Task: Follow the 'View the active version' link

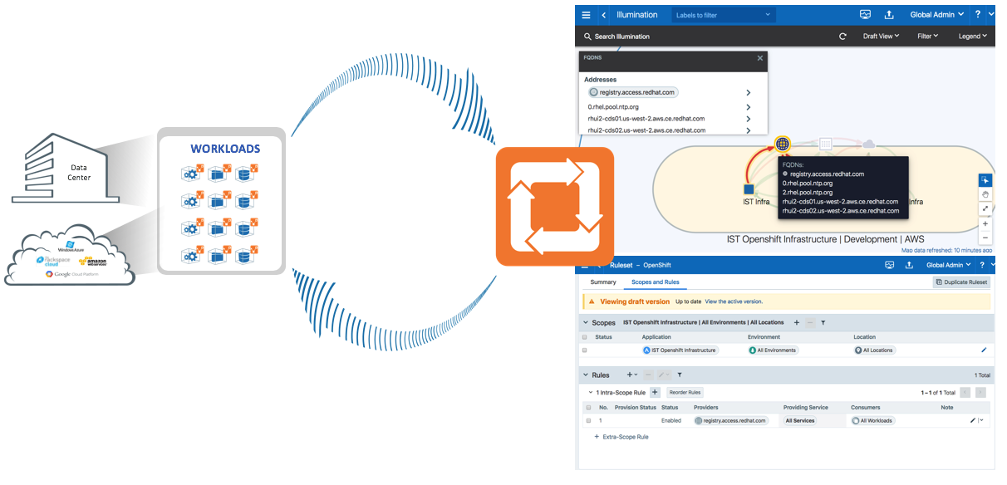Action: (x=734, y=301)
